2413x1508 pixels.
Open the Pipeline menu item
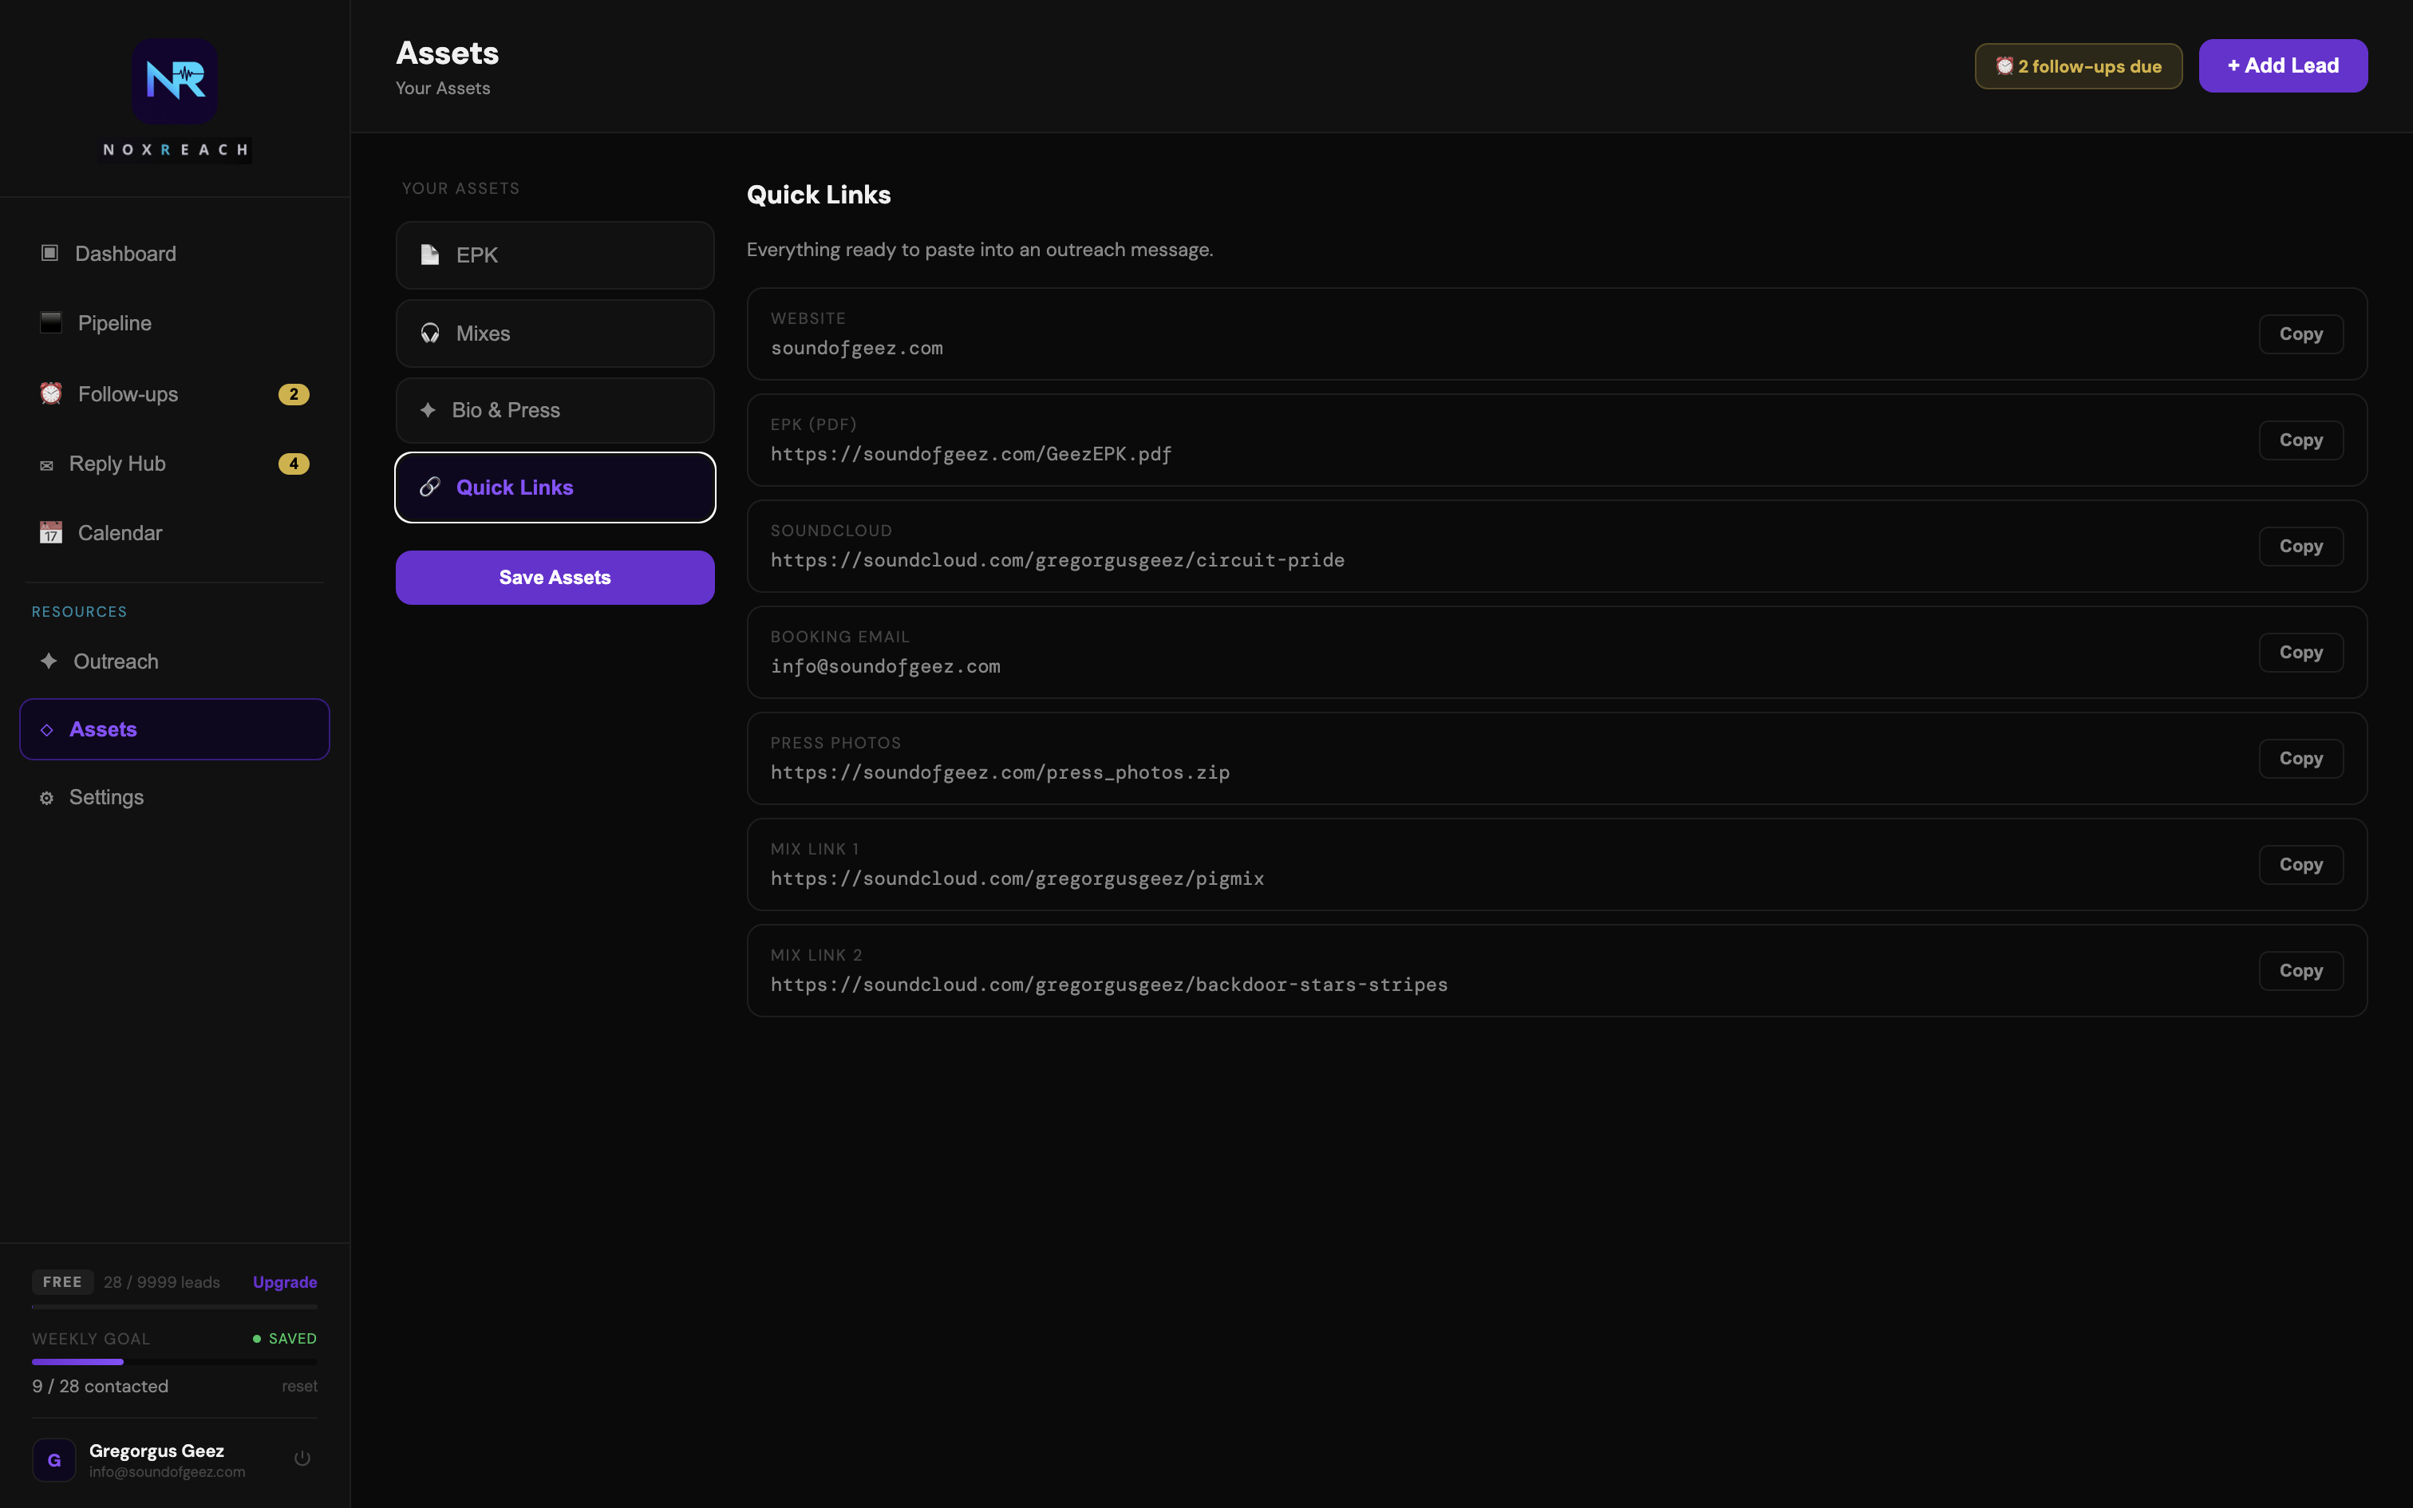pyautogui.click(x=115, y=323)
